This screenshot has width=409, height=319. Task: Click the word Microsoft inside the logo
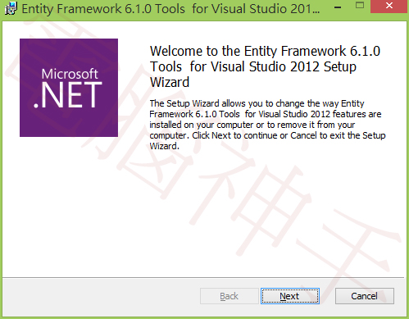tap(70, 74)
